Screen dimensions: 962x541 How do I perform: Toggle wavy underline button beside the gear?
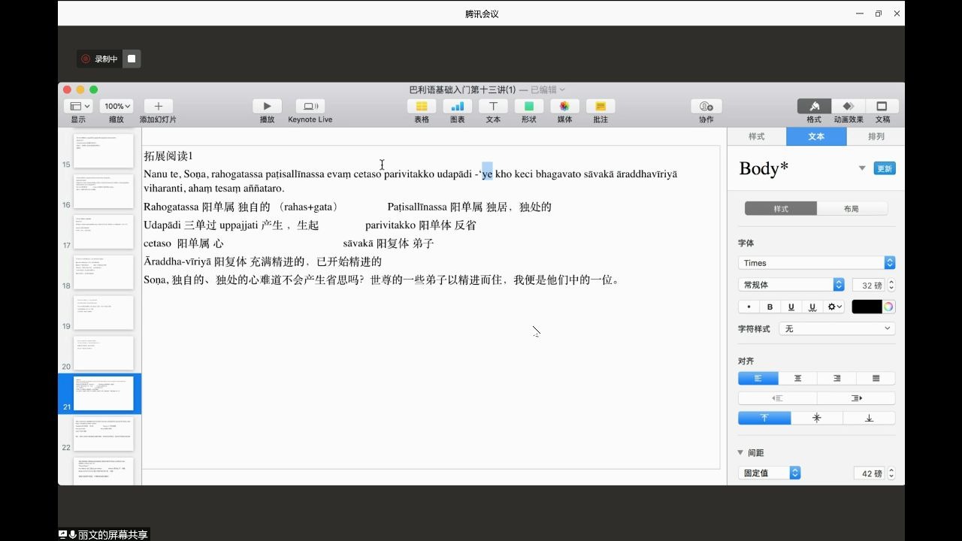812,307
